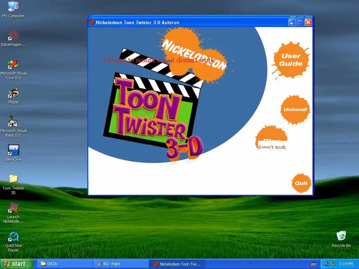359x269 pixels.
Task: Select the Toon Twister 3D folder
Action: click(x=13, y=184)
